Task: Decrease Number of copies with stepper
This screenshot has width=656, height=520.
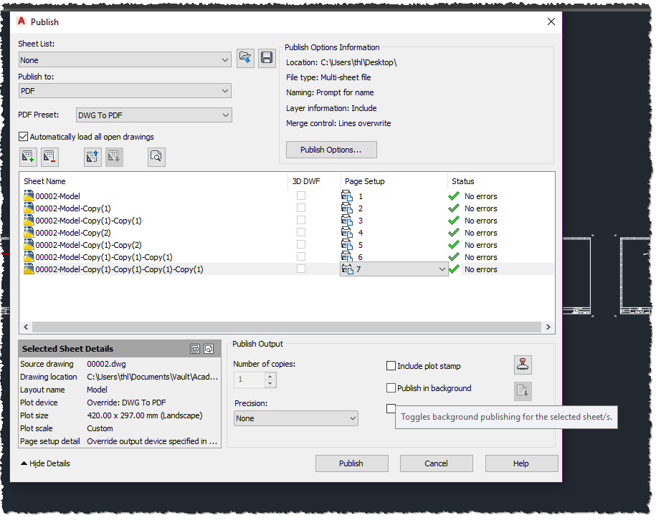Action: (x=270, y=383)
